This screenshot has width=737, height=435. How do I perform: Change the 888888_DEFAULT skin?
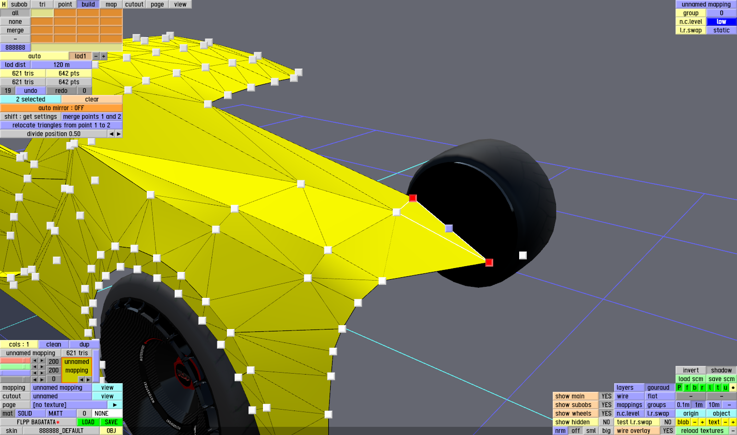(61, 431)
